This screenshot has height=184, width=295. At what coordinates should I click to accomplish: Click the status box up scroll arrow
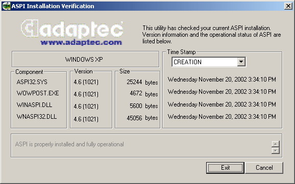[276, 144]
